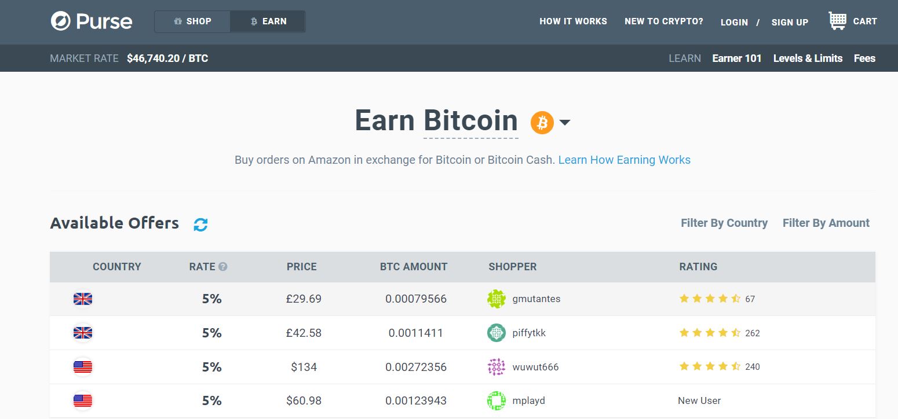
Task: Select the piffytkk £42.58 offer row
Action: click(462, 333)
